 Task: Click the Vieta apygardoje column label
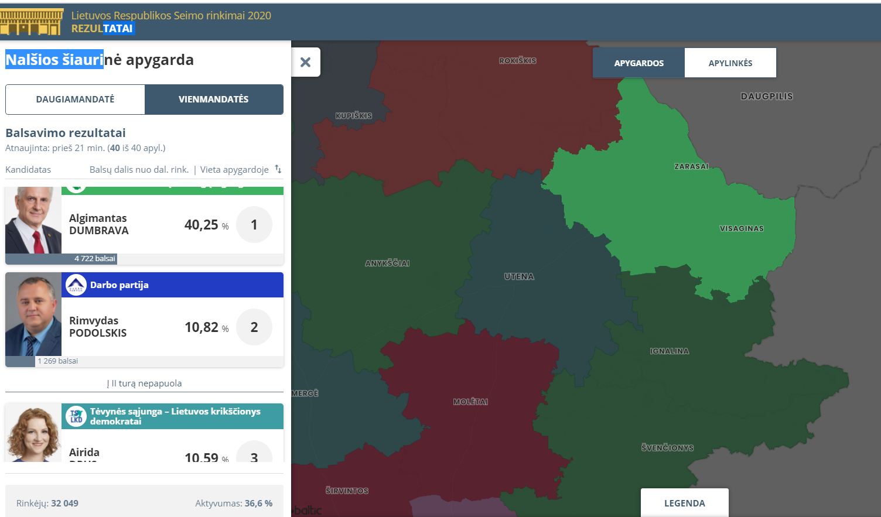(x=234, y=169)
